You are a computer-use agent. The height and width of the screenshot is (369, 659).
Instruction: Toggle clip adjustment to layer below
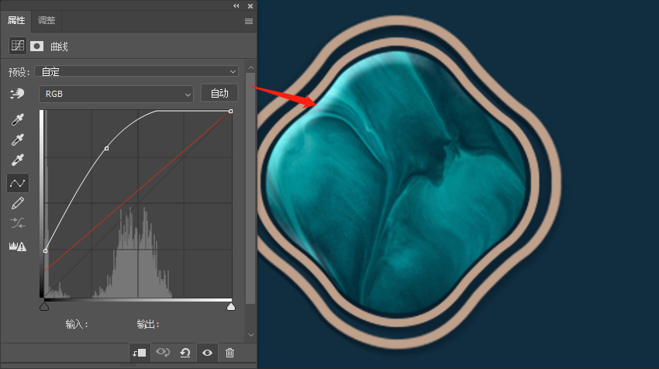coord(140,353)
